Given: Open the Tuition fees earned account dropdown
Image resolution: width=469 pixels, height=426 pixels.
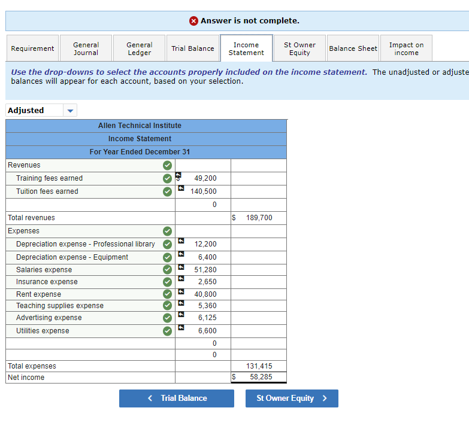Looking at the screenshot, I should pyautogui.click(x=90, y=191).
